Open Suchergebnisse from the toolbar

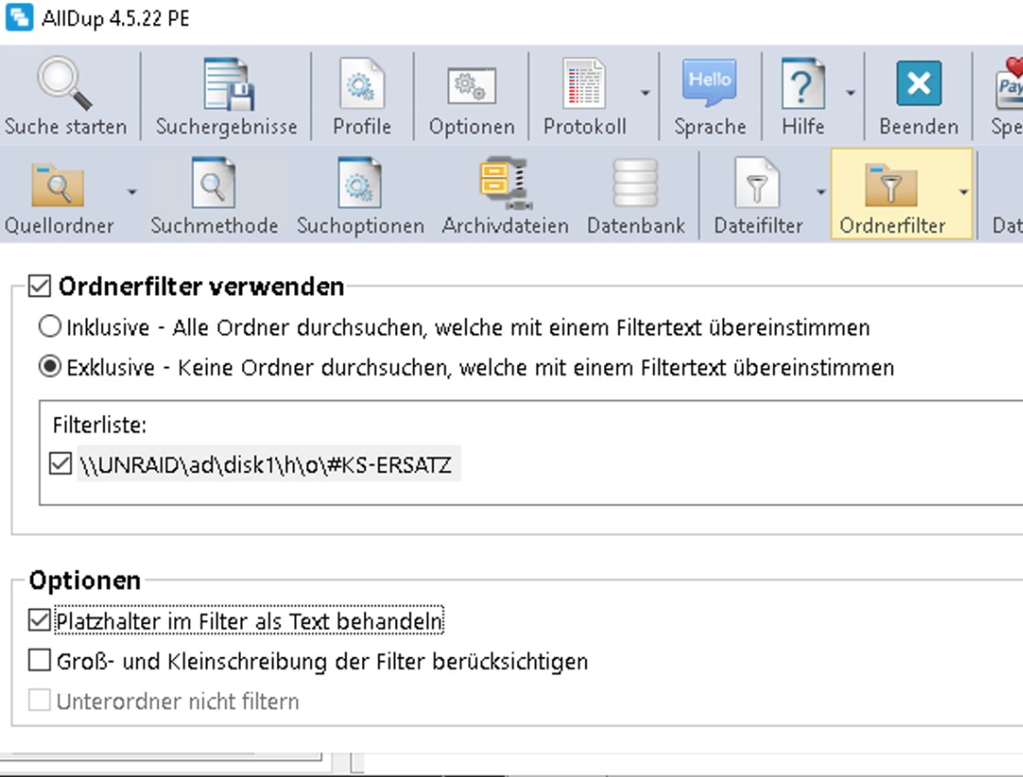226,84
